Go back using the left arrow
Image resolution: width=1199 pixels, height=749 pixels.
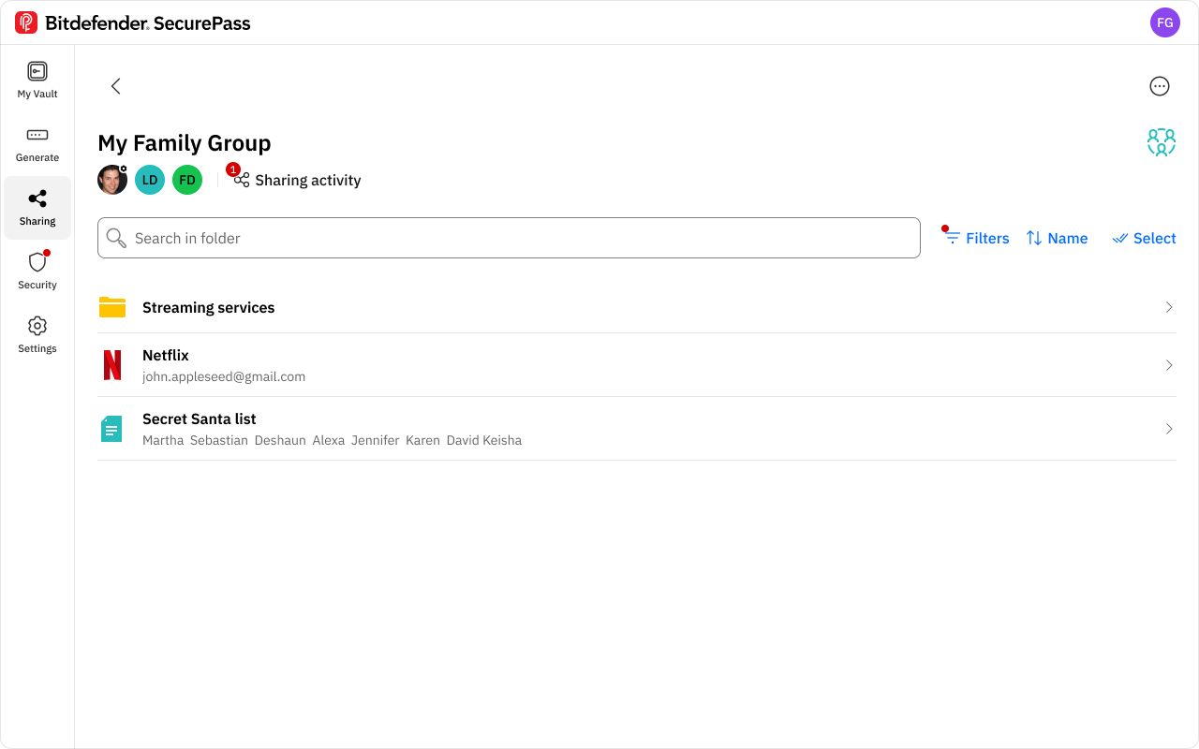click(x=116, y=86)
